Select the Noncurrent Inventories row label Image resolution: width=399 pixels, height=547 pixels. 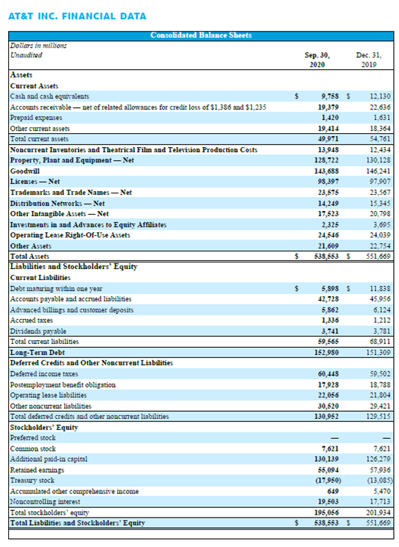click(133, 150)
